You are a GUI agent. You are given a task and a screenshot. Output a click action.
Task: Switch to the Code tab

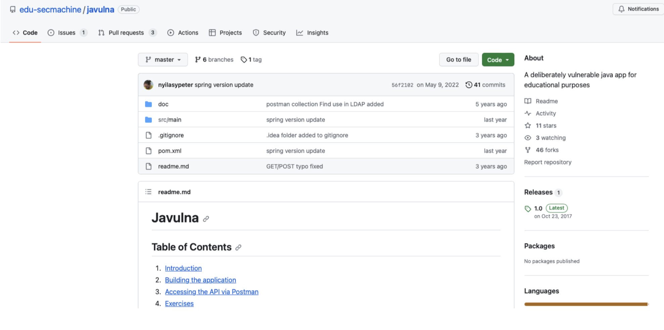click(x=25, y=33)
